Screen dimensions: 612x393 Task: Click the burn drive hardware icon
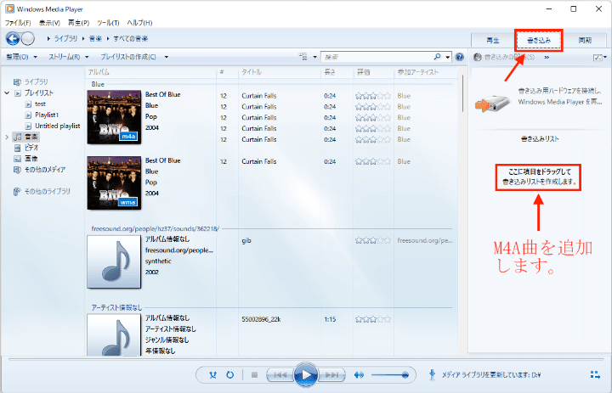tap(492, 104)
